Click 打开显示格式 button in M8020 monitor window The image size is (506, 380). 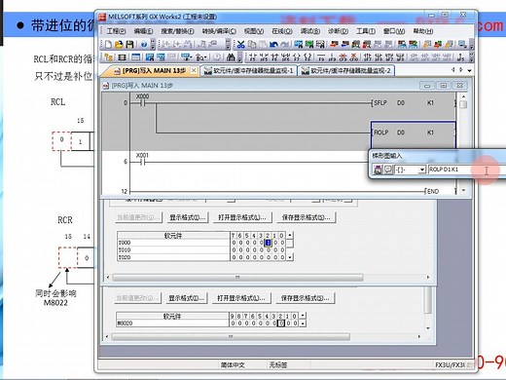point(241,298)
